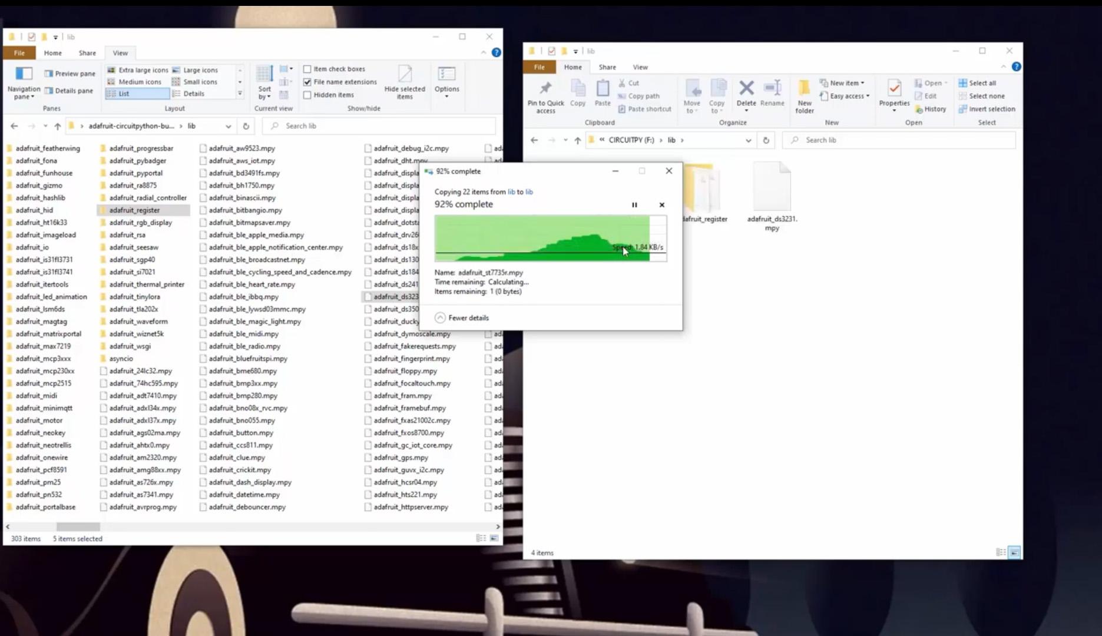Open the Copy to dropdown

click(717, 97)
